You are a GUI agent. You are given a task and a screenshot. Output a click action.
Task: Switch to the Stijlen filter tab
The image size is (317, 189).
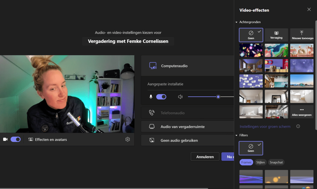tap(261, 162)
